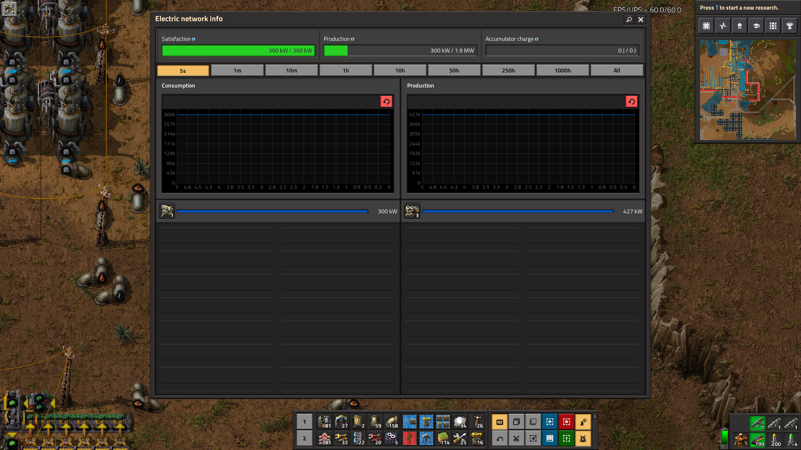
Task: Select the power pole blueprint in quickbar
Action: [x=410, y=422]
